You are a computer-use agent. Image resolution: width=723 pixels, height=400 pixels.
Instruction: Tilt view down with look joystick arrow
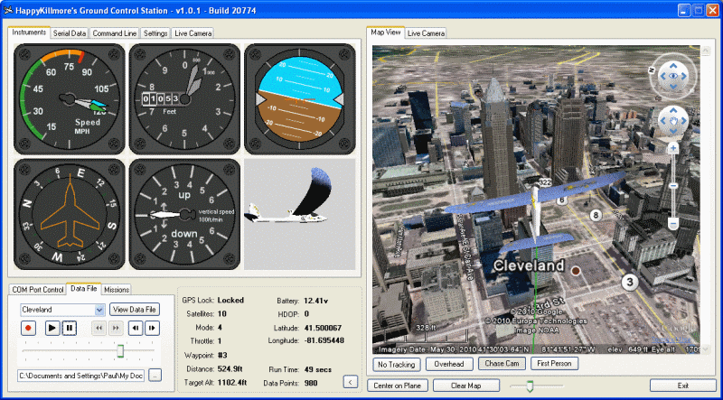[673, 87]
